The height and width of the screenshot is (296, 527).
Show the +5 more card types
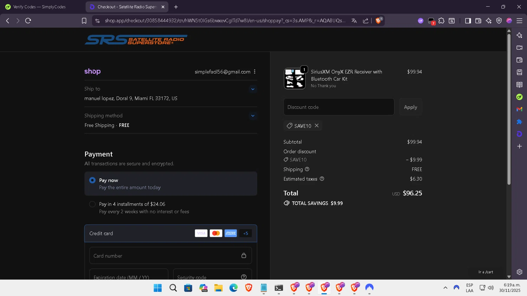tap(246, 233)
